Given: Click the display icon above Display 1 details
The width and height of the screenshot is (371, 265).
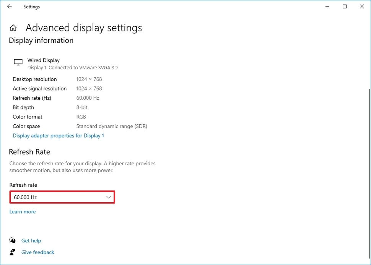Looking at the screenshot, I should click(x=18, y=62).
